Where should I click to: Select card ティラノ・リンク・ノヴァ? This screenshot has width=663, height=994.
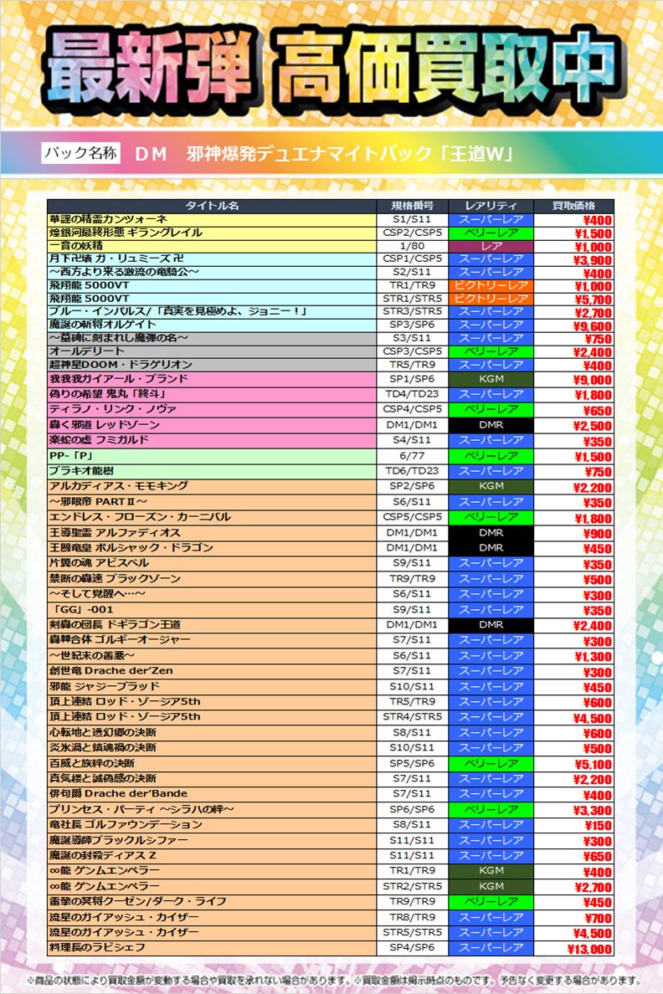(113, 409)
